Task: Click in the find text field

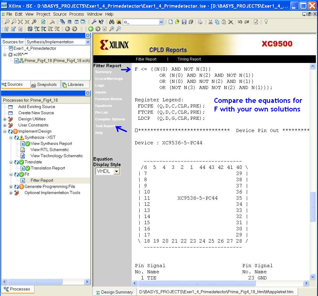Action: pos(141,22)
